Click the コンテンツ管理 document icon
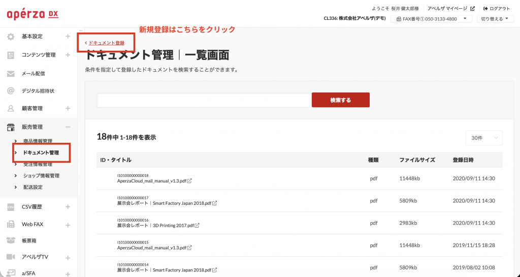Viewport: 520px width, 277px height. click(11, 55)
